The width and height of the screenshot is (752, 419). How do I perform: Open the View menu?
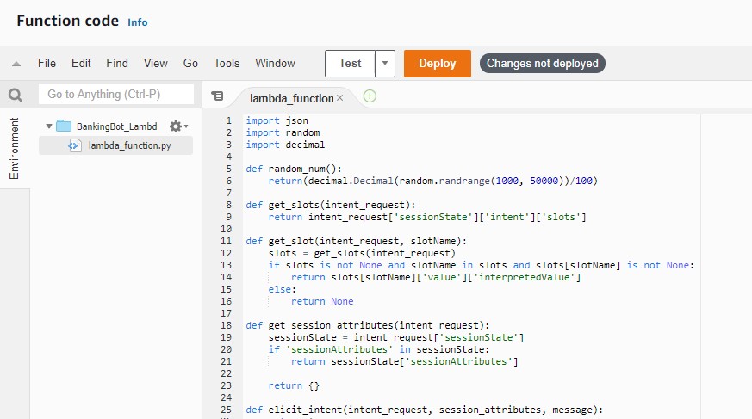(x=156, y=63)
